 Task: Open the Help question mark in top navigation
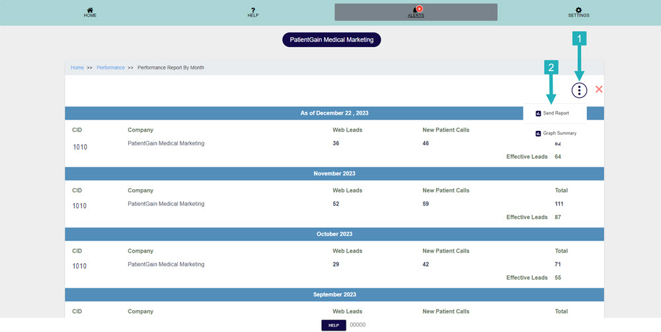pyautogui.click(x=253, y=10)
